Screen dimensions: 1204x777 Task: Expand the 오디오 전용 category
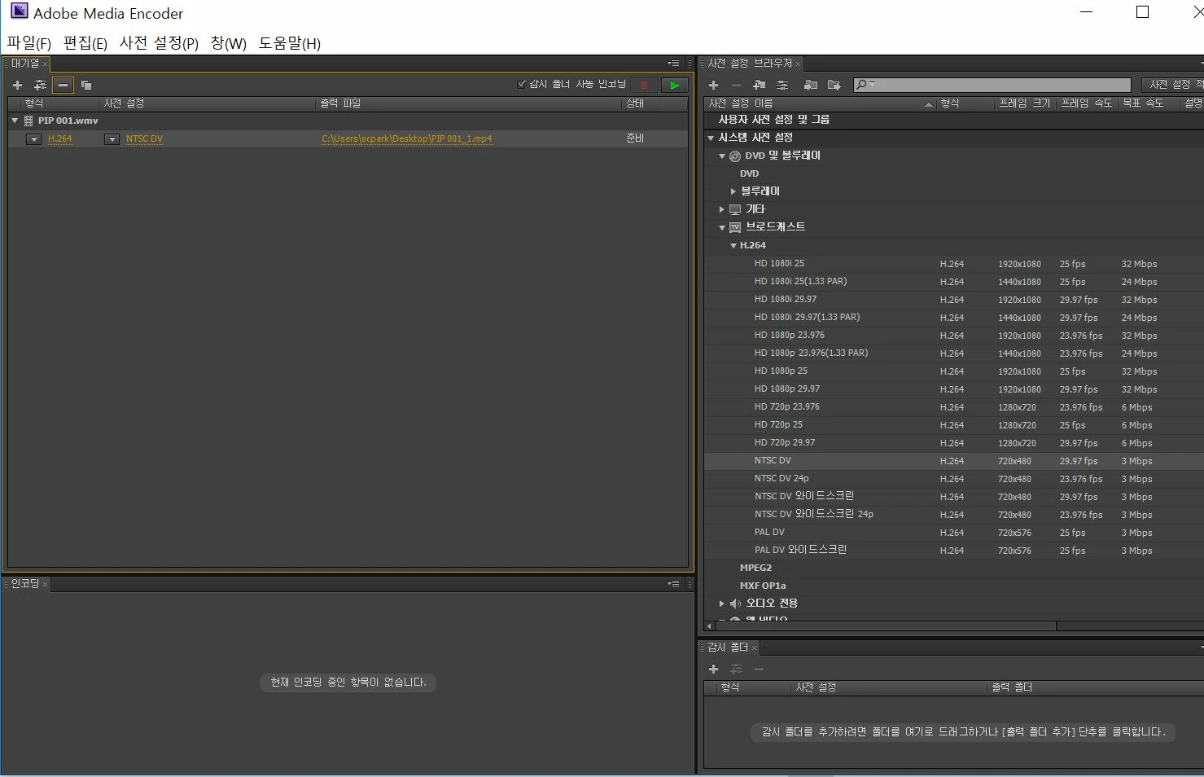[x=721, y=604]
